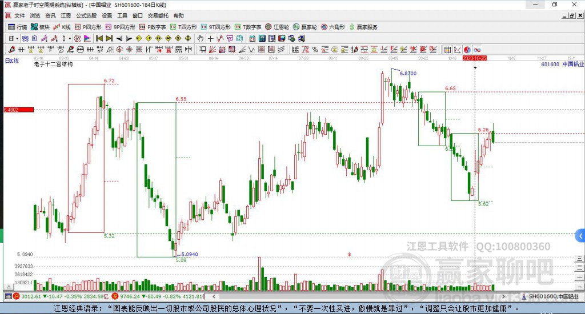
Task: Select the circle crosshair target icon
Action: pos(119,49)
